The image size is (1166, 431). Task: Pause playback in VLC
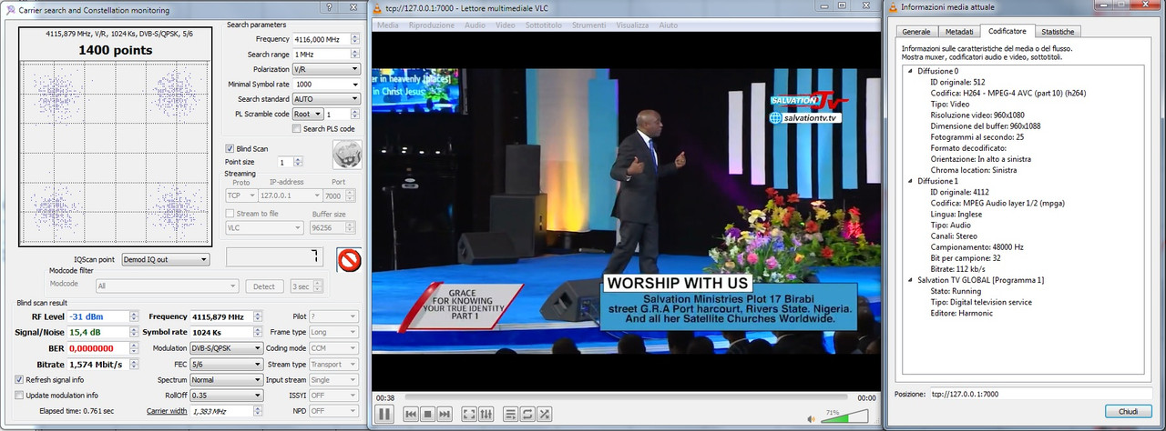click(385, 414)
